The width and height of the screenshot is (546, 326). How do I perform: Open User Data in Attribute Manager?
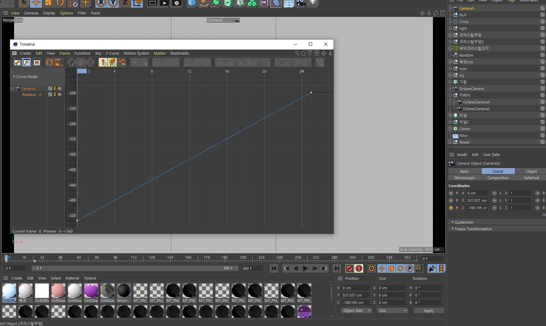(491, 155)
